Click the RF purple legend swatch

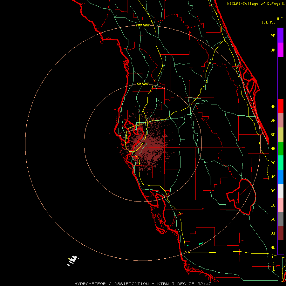click(281, 36)
